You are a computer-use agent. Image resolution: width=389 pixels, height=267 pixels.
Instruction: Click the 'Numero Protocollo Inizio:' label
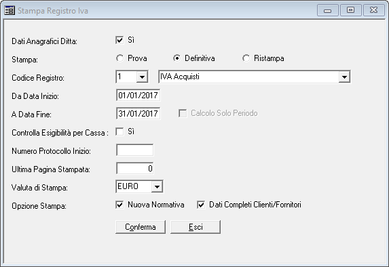pos(51,151)
